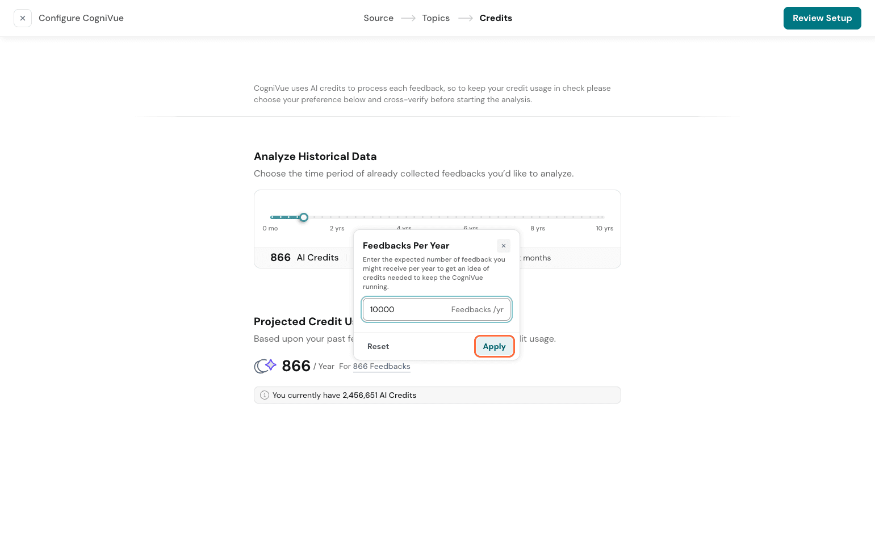875x546 pixels.
Task: Reset the feedbacks per year value
Action: pyautogui.click(x=378, y=346)
